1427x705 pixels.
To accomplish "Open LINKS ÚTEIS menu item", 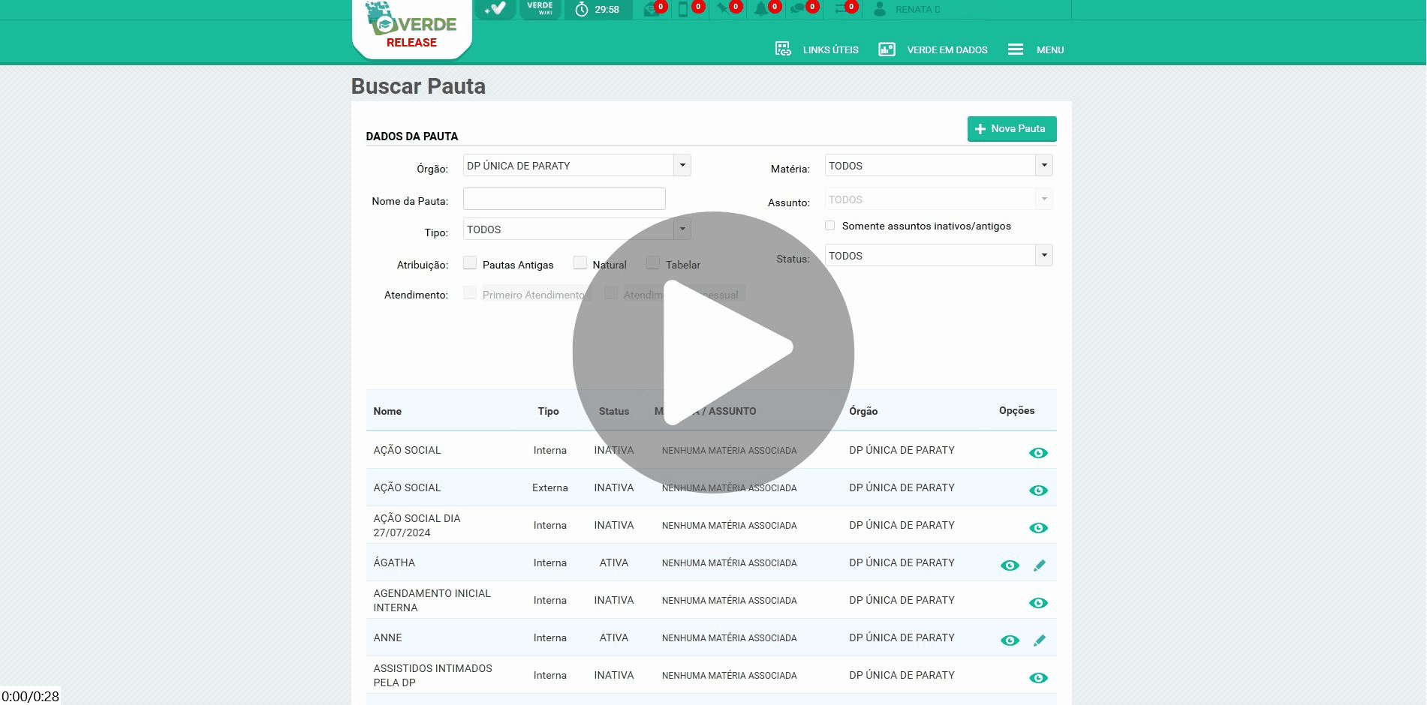I will 817,50.
